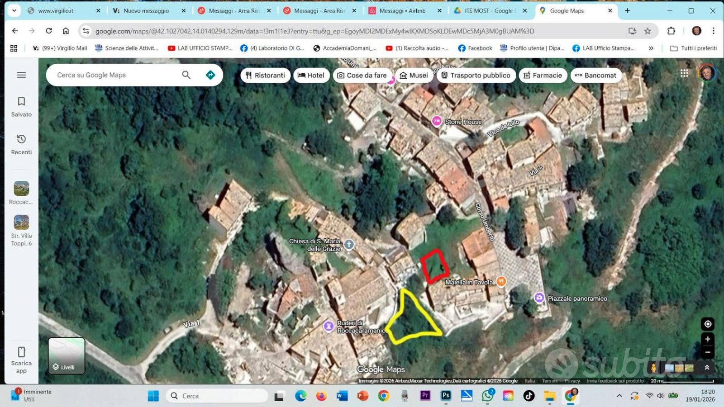This screenshot has width=724, height=407.
Task: Open the Google Maps hamburger menu
Action: point(21,75)
